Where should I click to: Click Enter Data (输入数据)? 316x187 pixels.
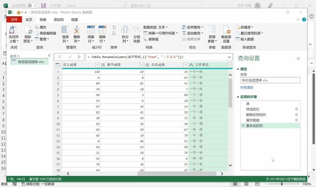coord(245,39)
